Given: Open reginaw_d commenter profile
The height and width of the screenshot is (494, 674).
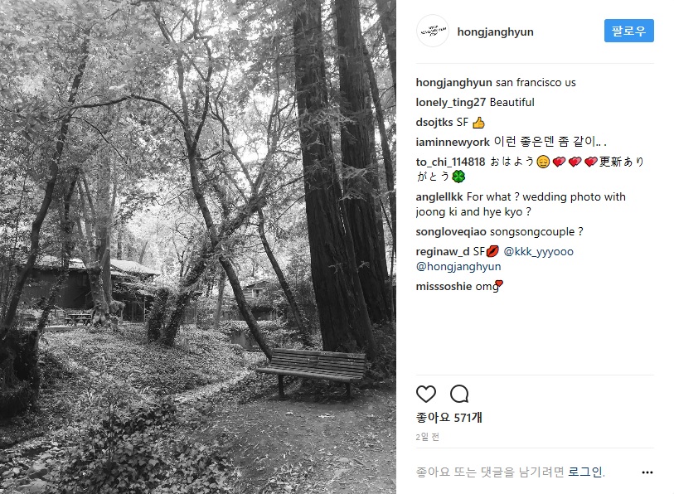Looking at the screenshot, I should 443,251.
